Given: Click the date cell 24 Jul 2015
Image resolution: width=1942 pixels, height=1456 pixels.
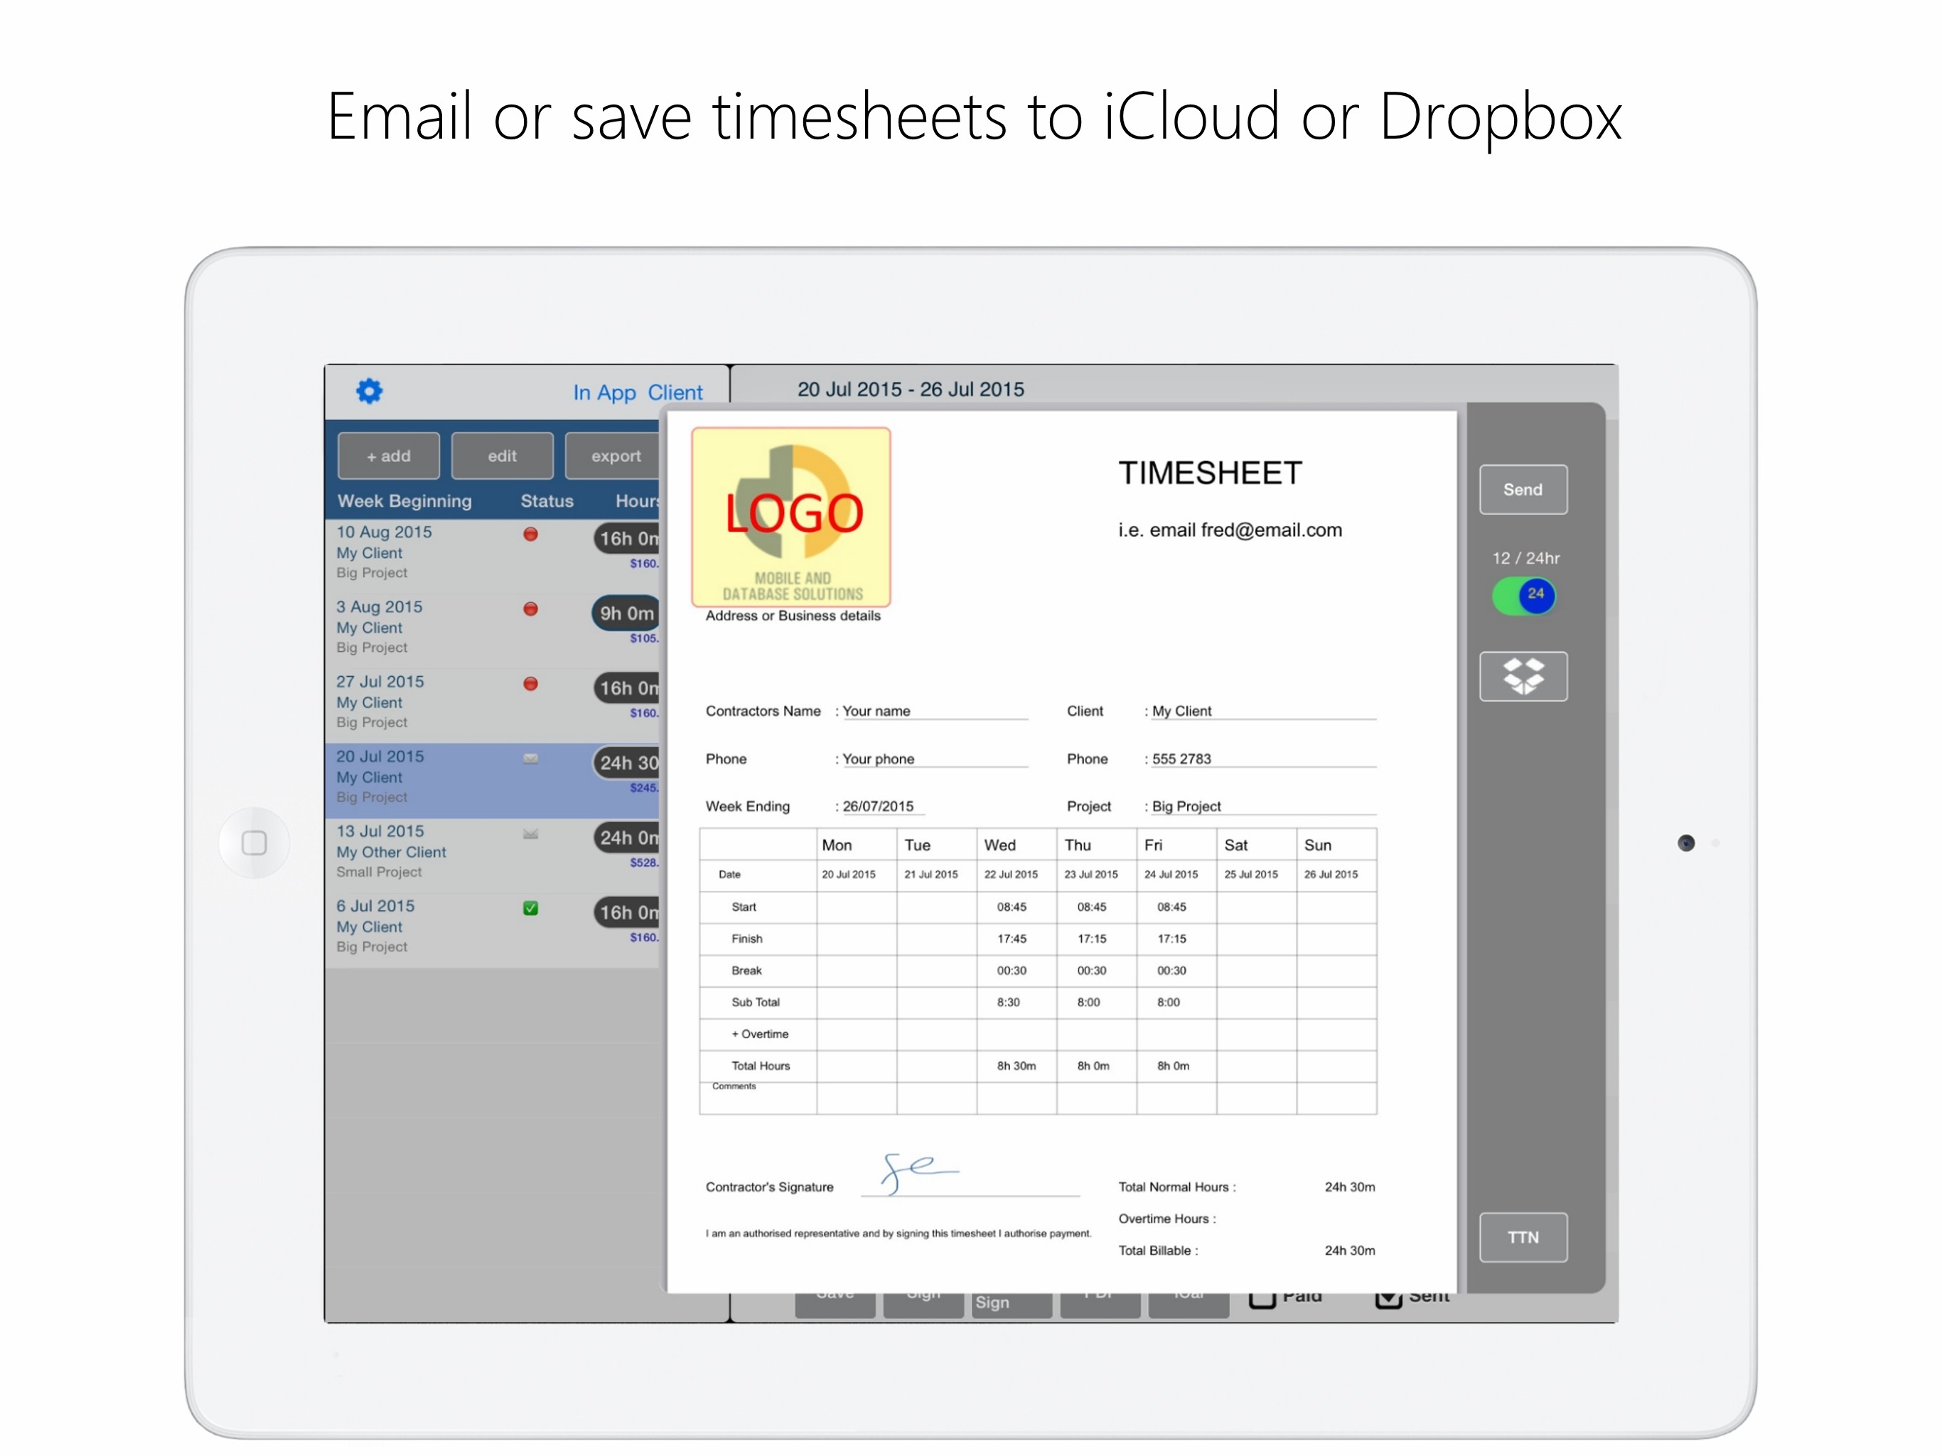Looking at the screenshot, I should pos(1170,874).
